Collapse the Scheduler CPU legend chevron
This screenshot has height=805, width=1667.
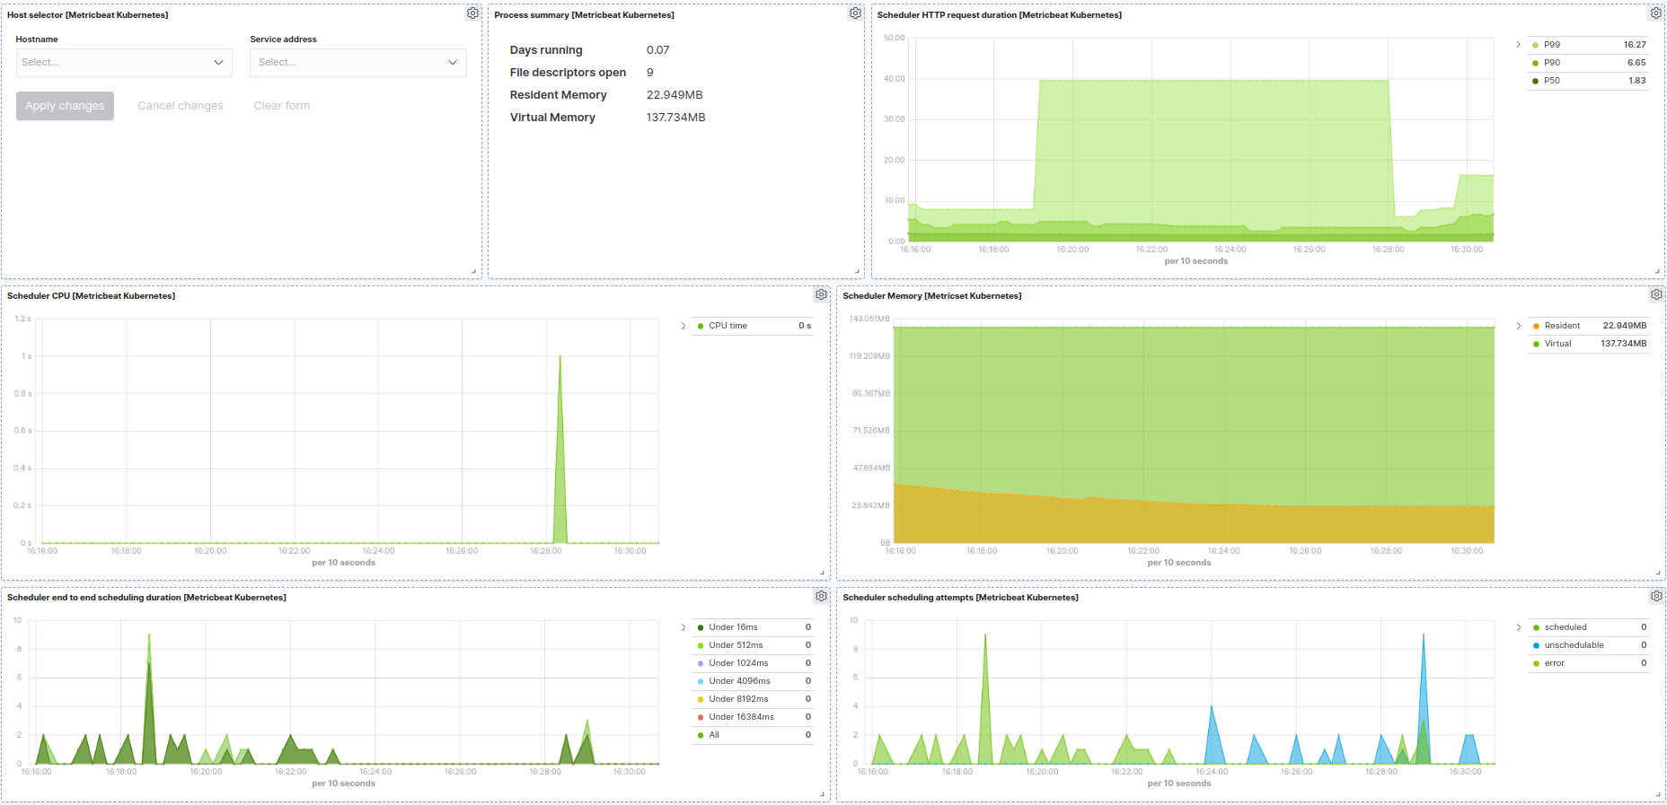(684, 326)
